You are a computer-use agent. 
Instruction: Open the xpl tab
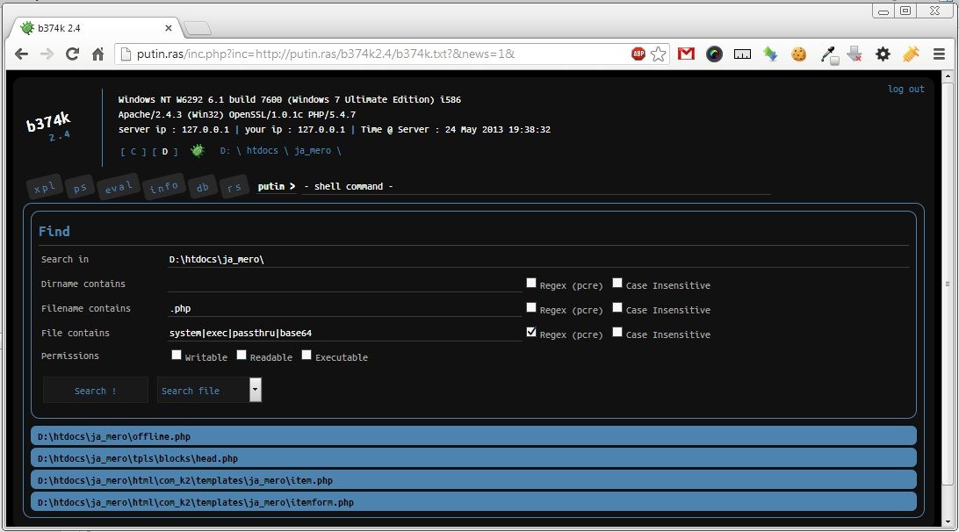[x=44, y=187]
